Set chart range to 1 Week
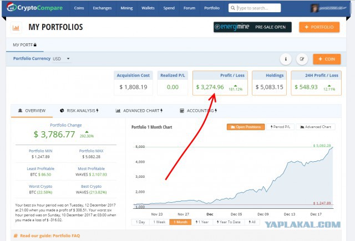Image resolution: width=355 pixels, height=241 pixels. point(159,222)
